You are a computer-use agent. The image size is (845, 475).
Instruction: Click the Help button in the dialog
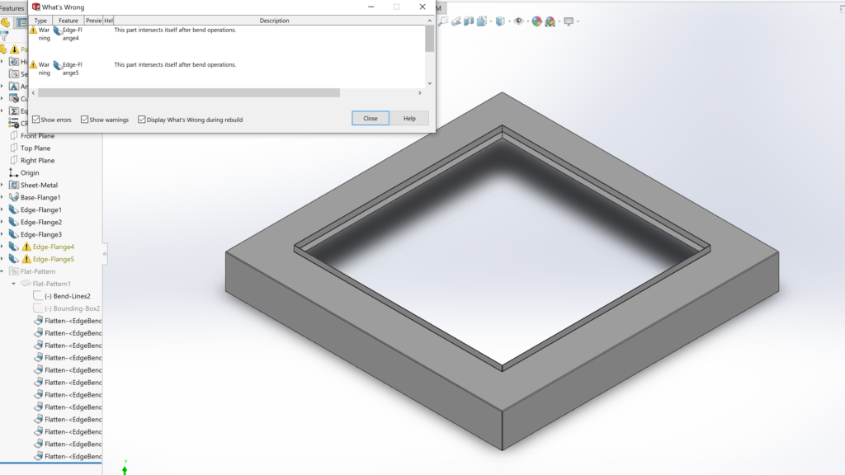click(409, 118)
